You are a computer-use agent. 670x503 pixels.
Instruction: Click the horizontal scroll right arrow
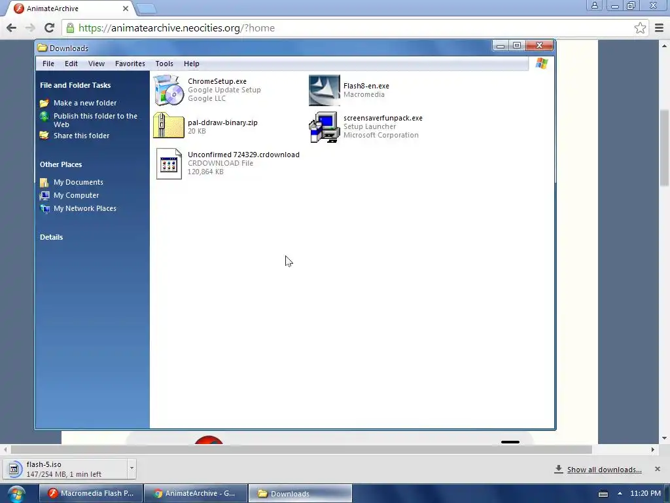click(x=652, y=449)
